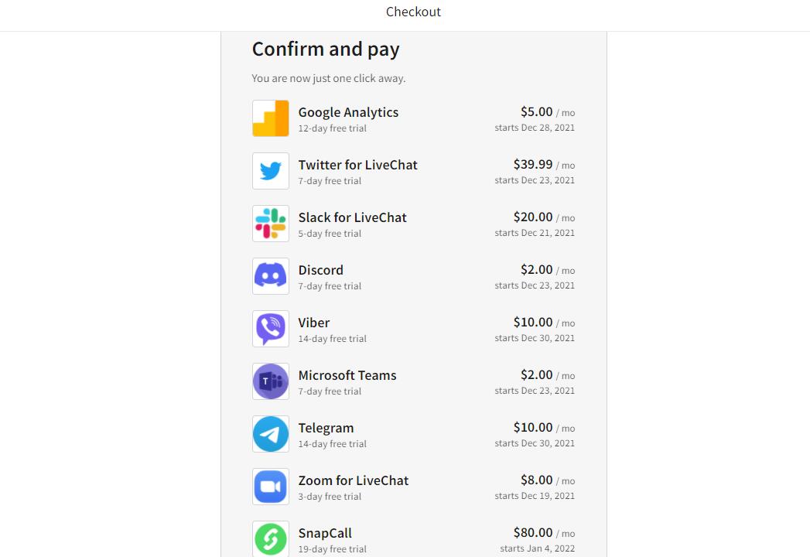This screenshot has width=810, height=557.
Task: Click the Checkout page header title
Action: click(x=413, y=12)
